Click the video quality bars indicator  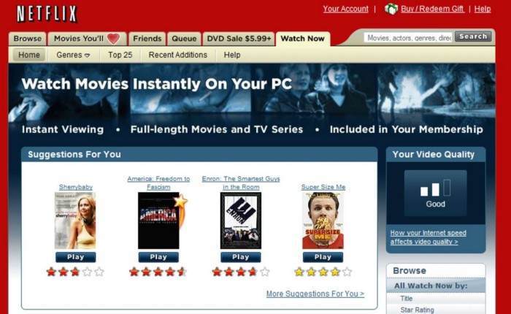tap(435, 188)
